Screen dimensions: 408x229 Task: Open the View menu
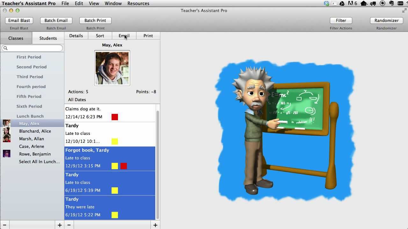94,3
